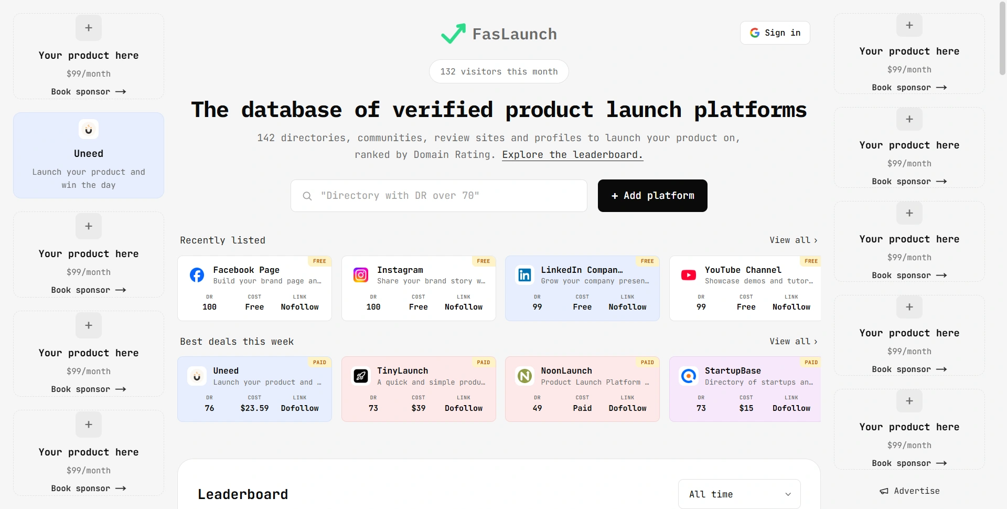Click the Leaderboard heading

pos(243,494)
